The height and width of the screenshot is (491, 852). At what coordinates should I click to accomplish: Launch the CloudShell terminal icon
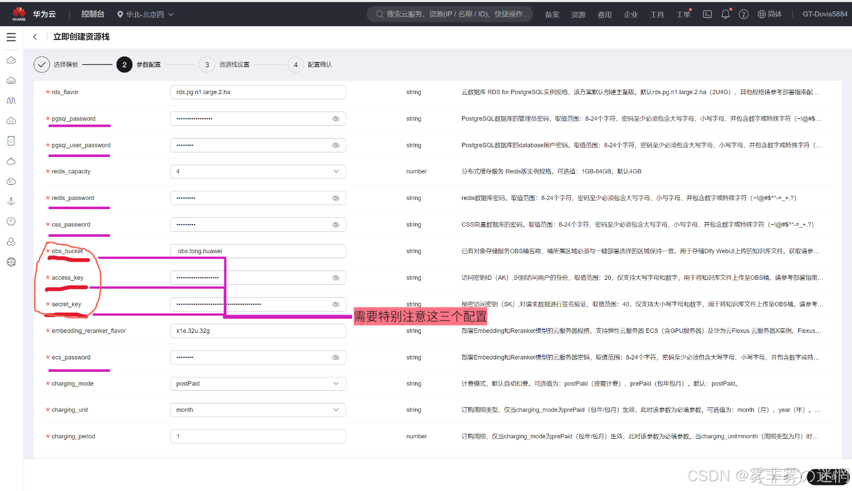tap(707, 14)
